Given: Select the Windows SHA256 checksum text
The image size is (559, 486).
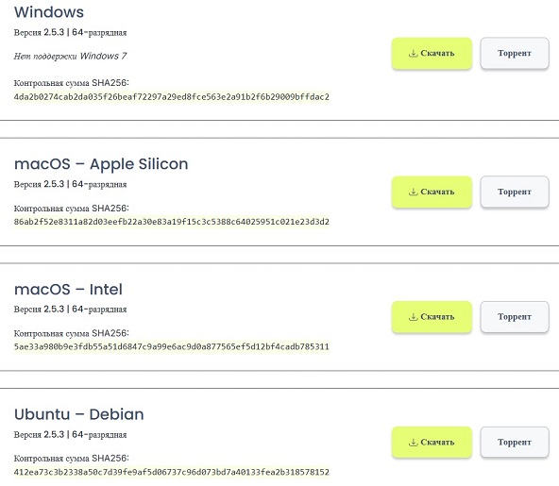Looking at the screenshot, I should pyautogui.click(x=172, y=97).
